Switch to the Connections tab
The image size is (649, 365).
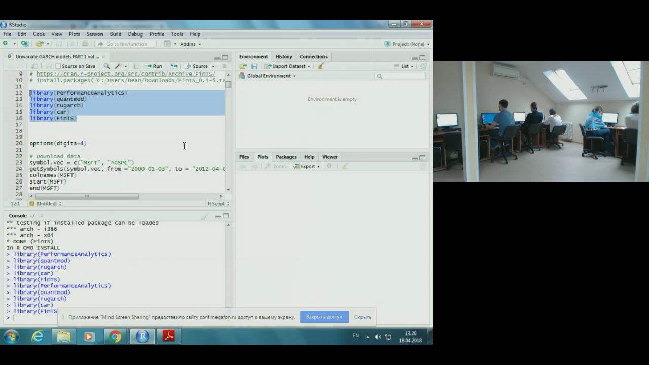click(x=313, y=57)
